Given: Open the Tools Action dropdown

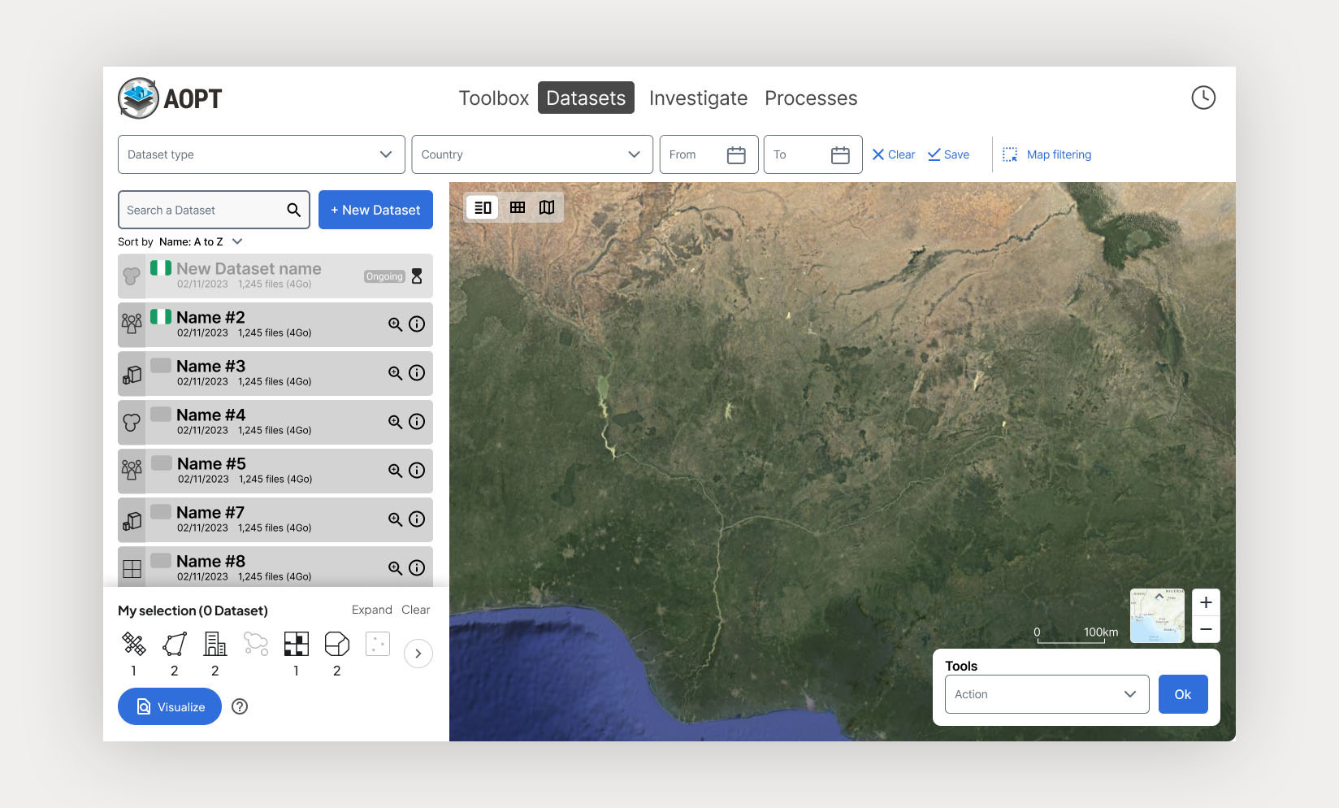Looking at the screenshot, I should (x=1046, y=694).
